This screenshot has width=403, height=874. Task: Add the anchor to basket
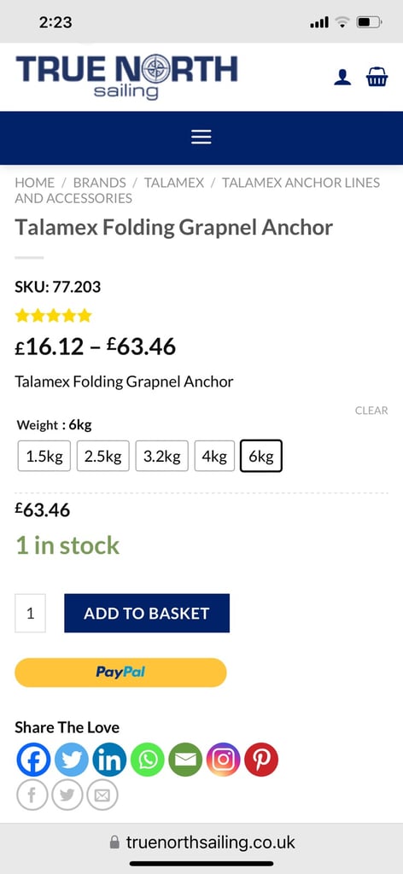[x=147, y=613]
